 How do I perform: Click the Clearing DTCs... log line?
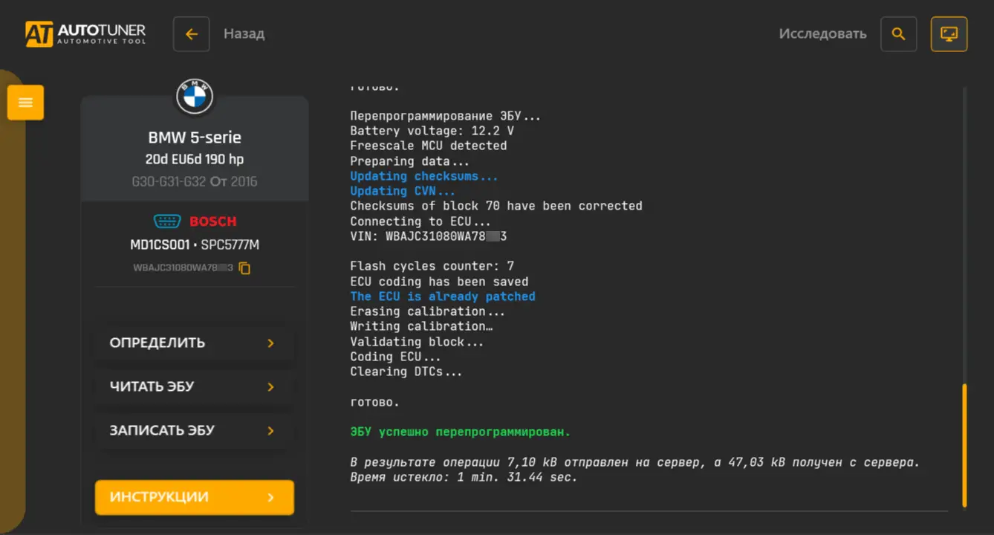tap(406, 372)
